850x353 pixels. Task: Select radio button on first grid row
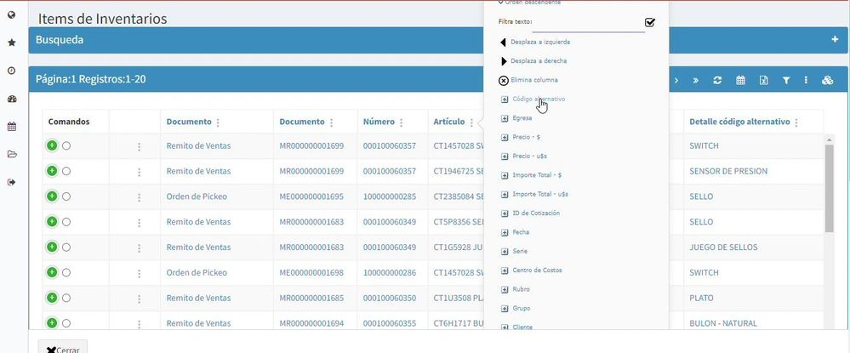[66, 145]
